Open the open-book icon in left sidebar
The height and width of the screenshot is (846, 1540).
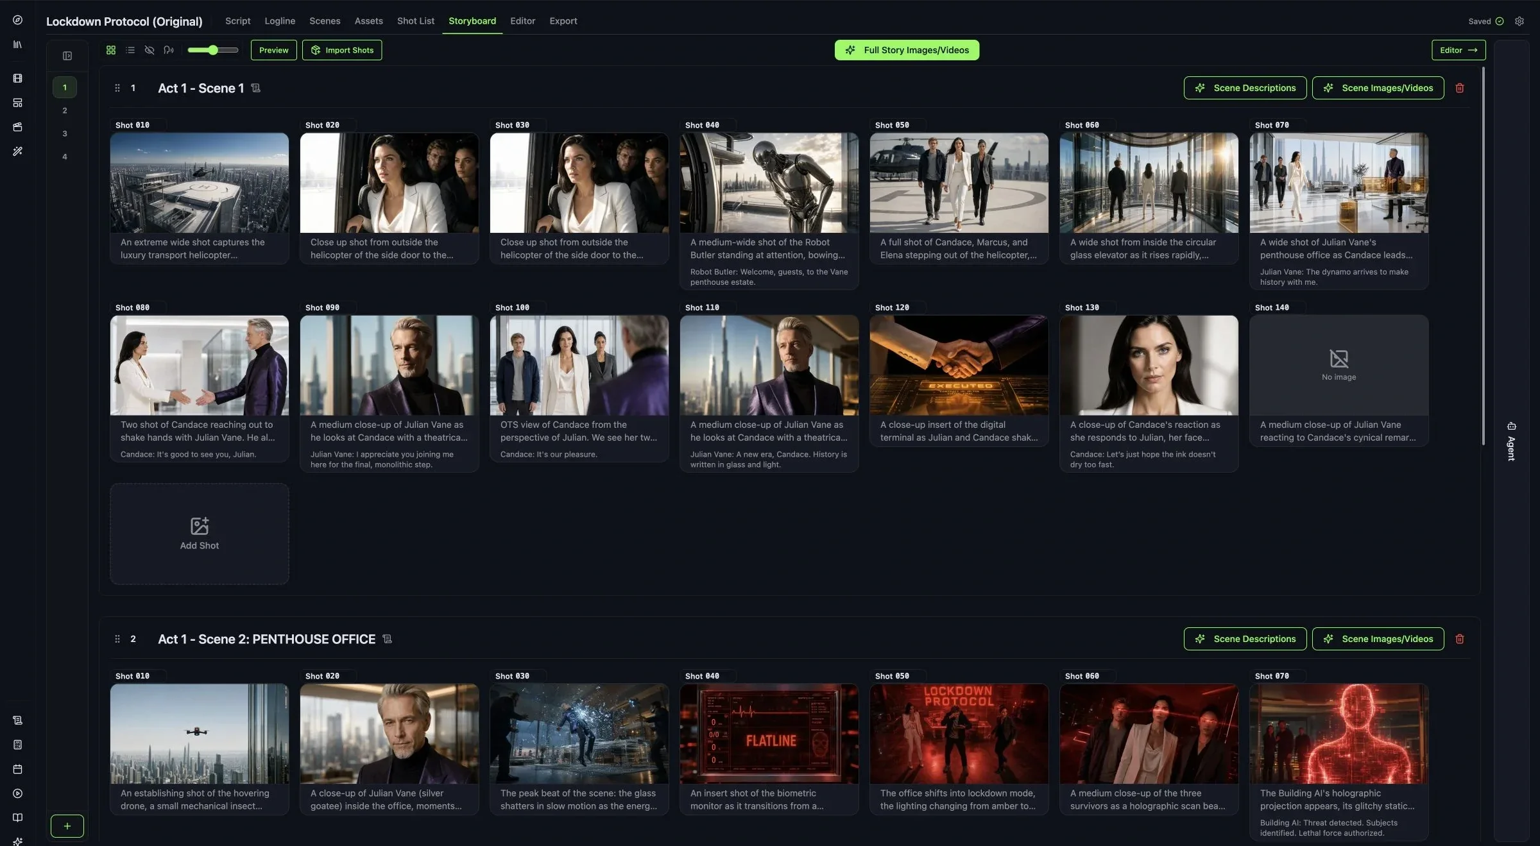point(17,818)
